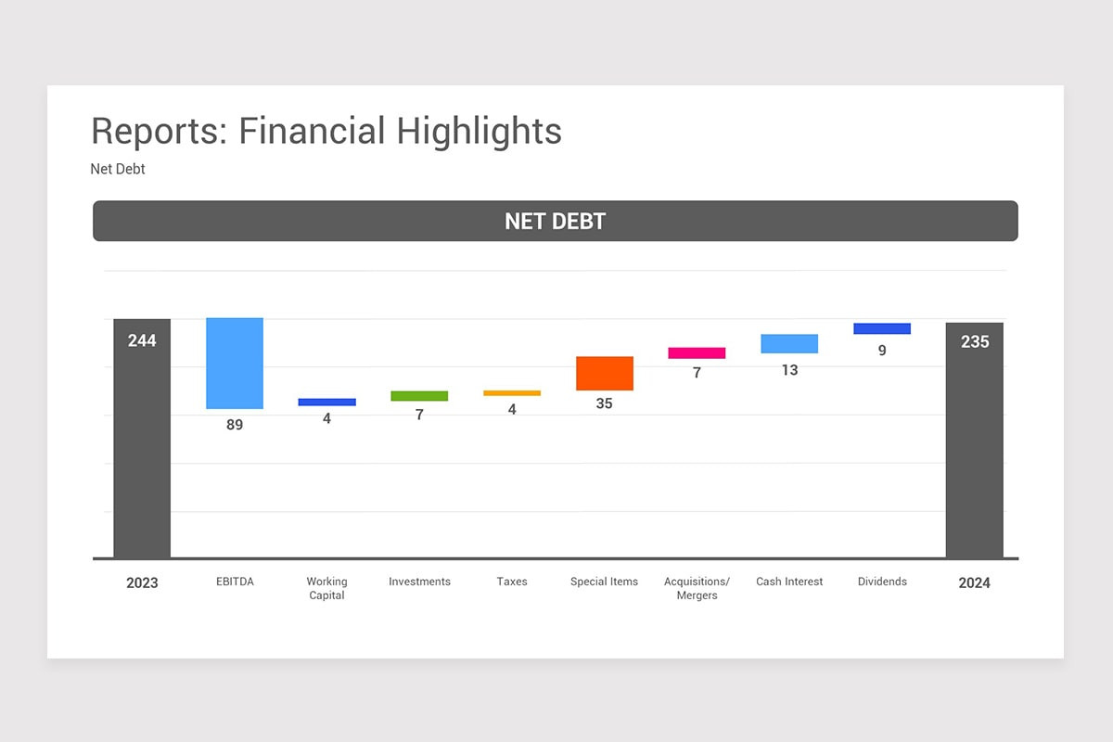Image resolution: width=1113 pixels, height=742 pixels.
Task: Click the value 89 under the EBITDA bar
Action: click(235, 425)
